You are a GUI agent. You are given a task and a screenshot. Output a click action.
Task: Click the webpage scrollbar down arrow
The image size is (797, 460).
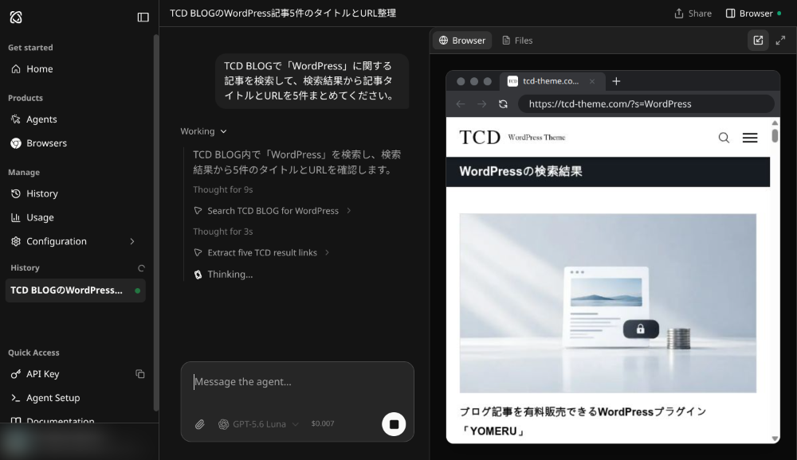(775, 439)
